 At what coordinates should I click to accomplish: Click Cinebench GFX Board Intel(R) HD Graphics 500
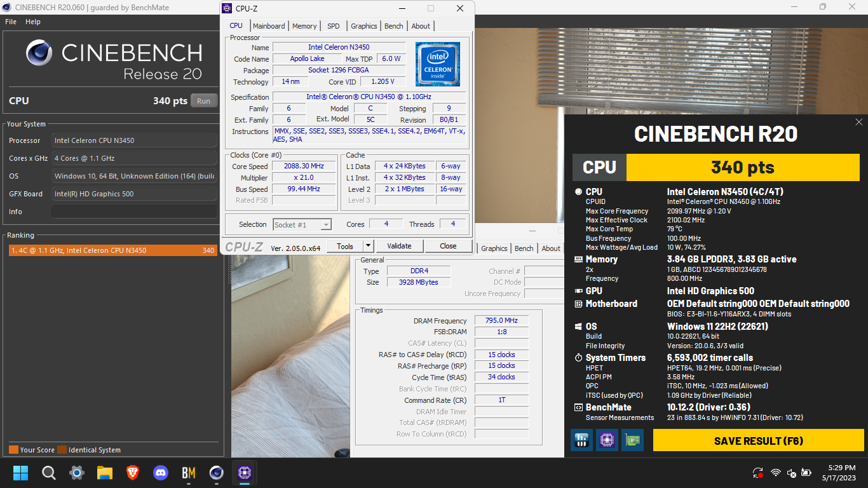[x=134, y=194]
